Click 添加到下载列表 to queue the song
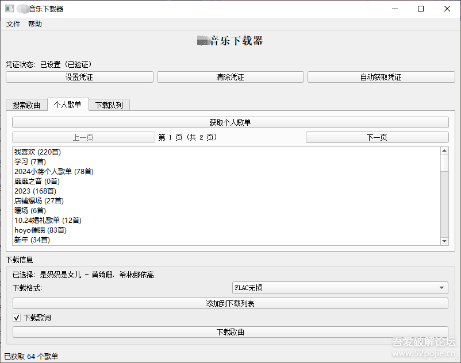This screenshot has height=363, width=461. coord(229,303)
